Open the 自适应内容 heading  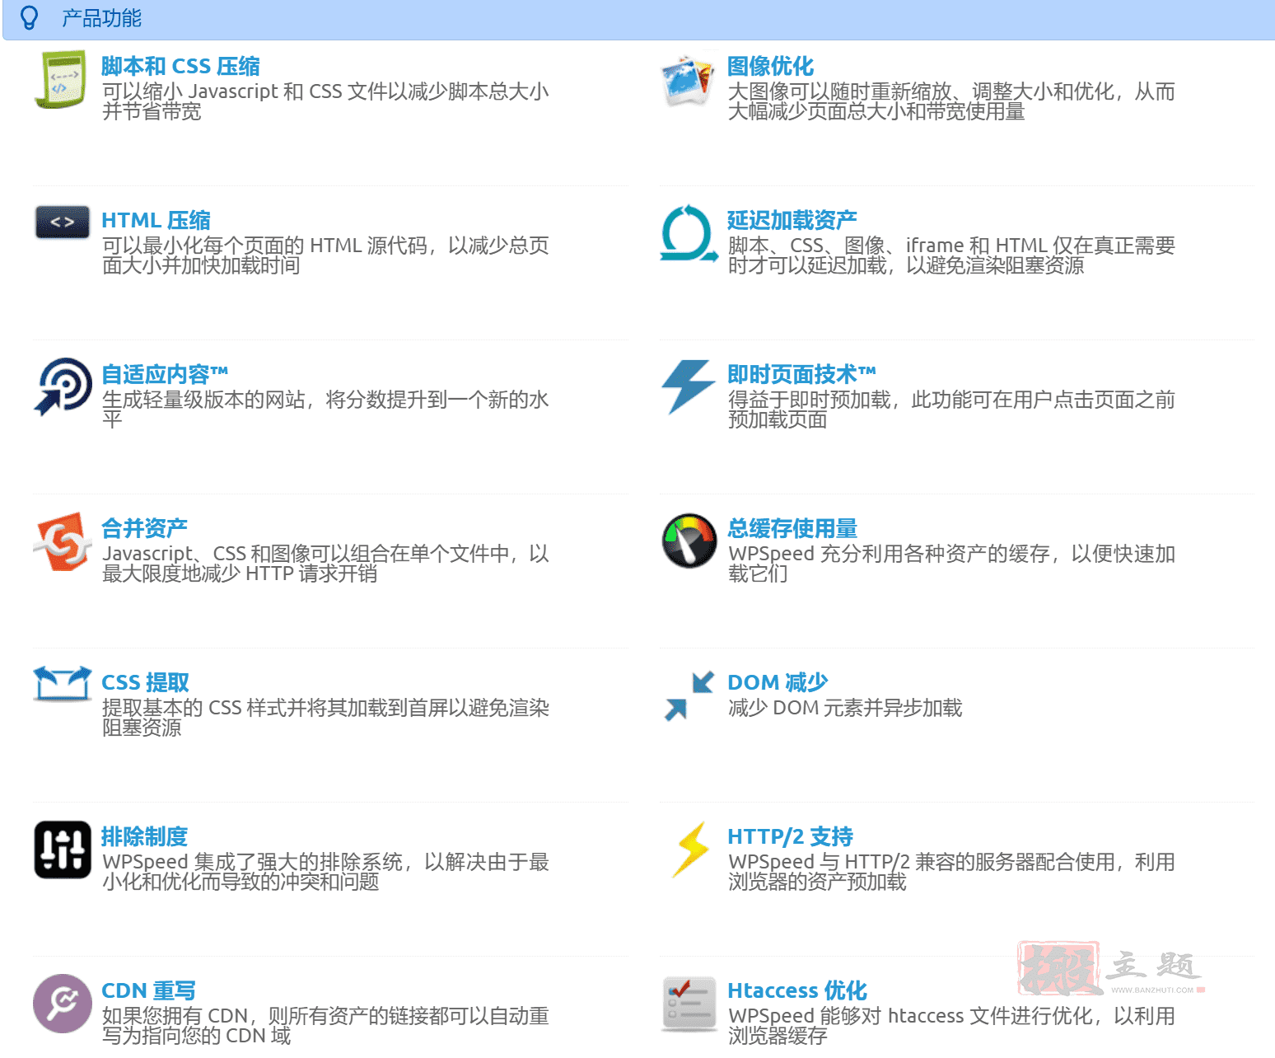tap(165, 374)
